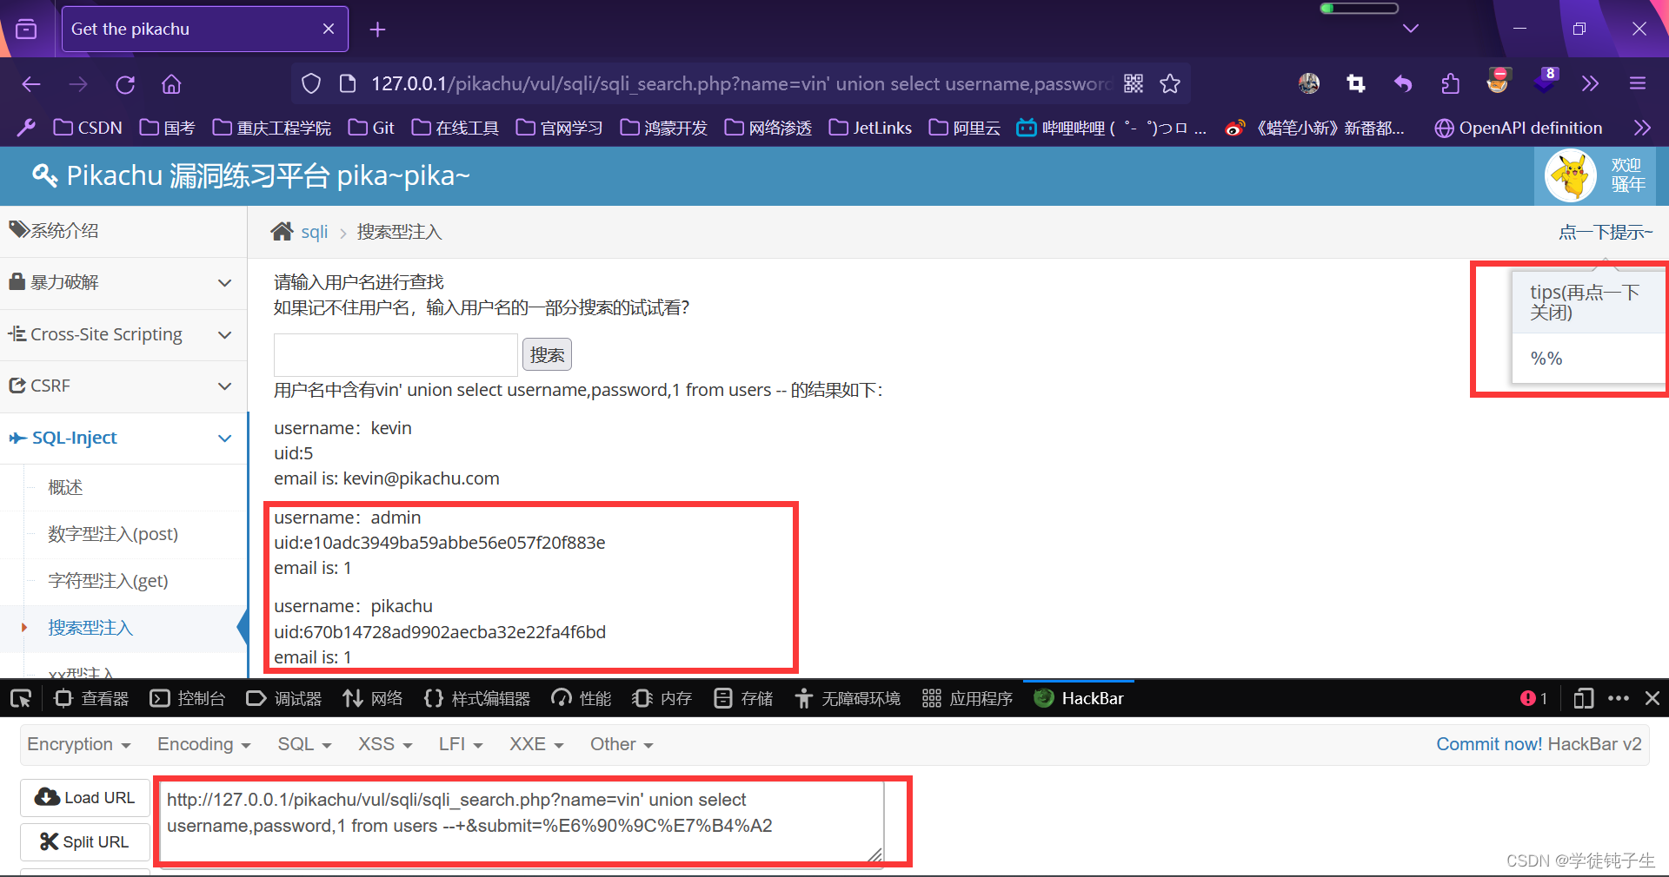Toggle responsive design mode icon
1669x877 pixels.
(x=1584, y=698)
